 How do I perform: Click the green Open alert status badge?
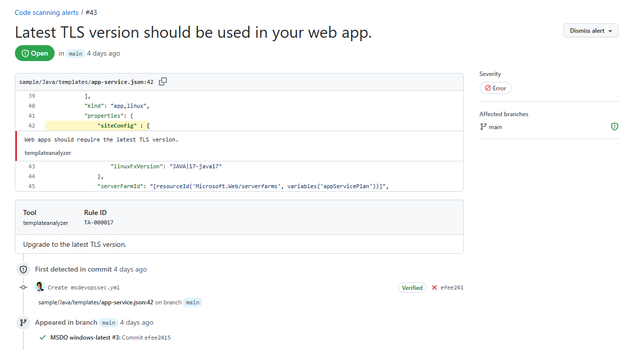click(34, 53)
